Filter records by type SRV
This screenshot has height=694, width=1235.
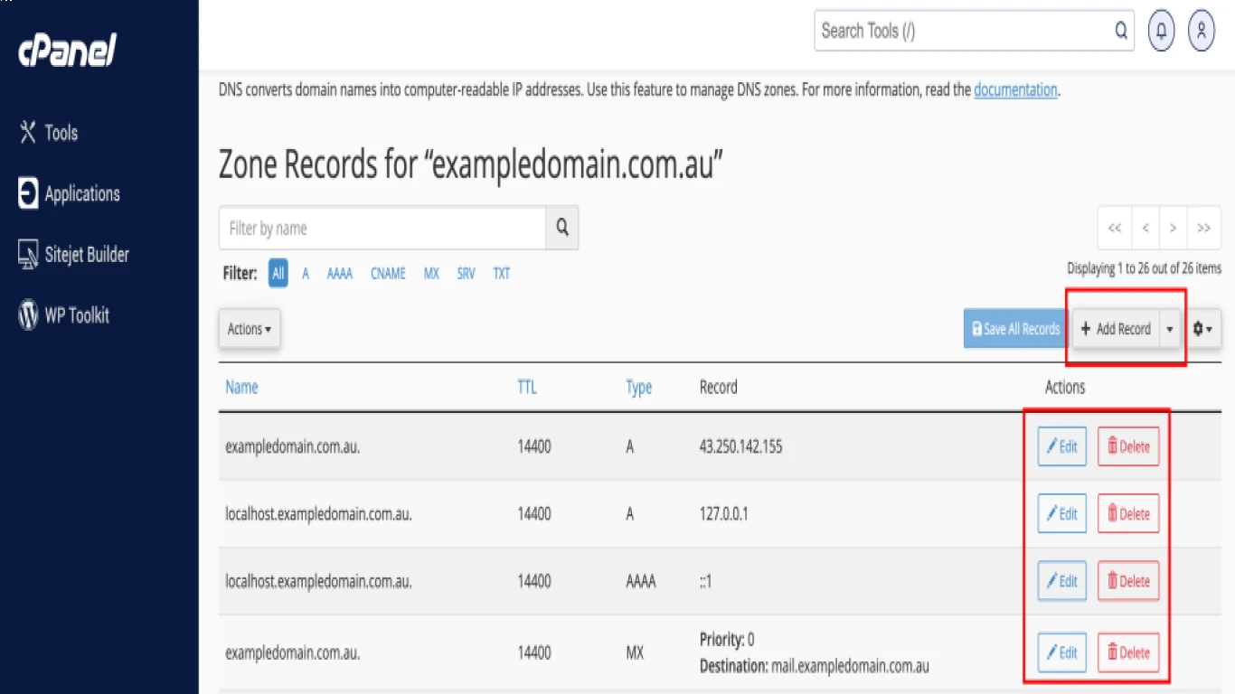tap(466, 273)
